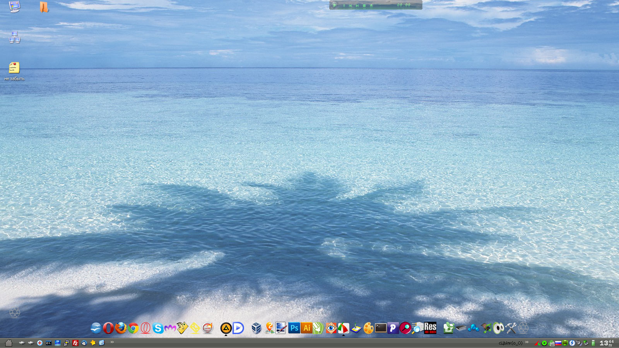Image resolution: width=619 pixels, height=348 pixels.
Task: Launch VirtualBox from the dock
Action: pyautogui.click(x=256, y=328)
